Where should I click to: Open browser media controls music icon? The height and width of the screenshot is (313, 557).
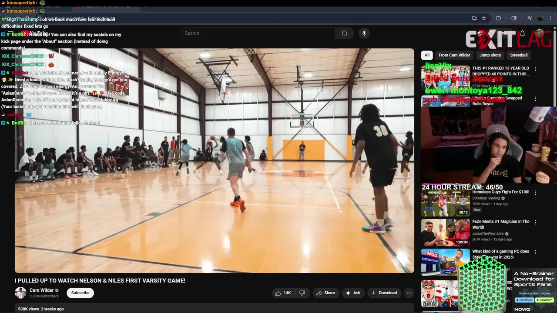coord(530,18)
